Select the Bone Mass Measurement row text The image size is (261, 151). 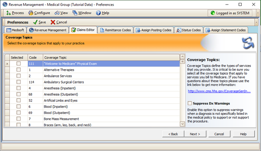click(61, 119)
